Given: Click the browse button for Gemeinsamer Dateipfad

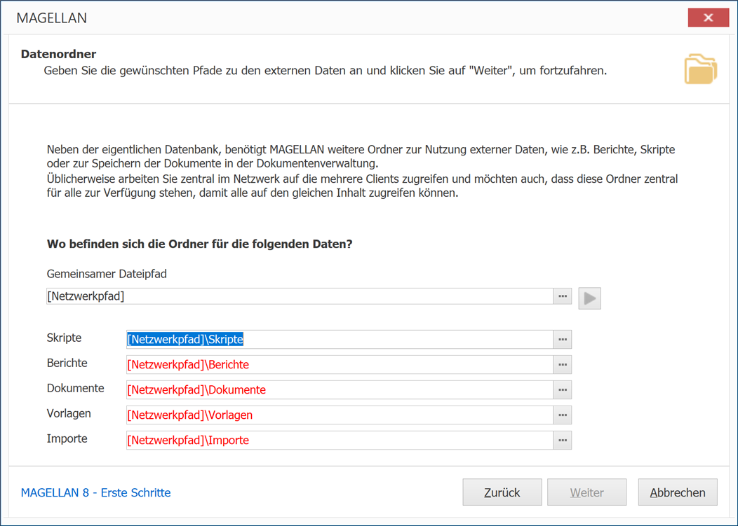Looking at the screenshot, I should (x=563, y=296).
